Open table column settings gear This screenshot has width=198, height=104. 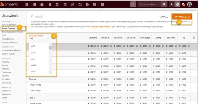click(194, 38)
